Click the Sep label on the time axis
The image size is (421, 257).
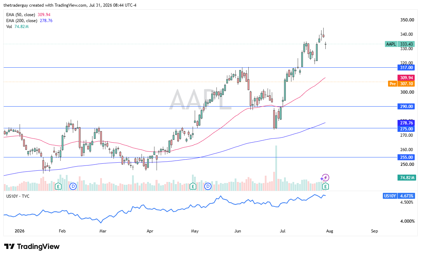(x=374, y=231)
